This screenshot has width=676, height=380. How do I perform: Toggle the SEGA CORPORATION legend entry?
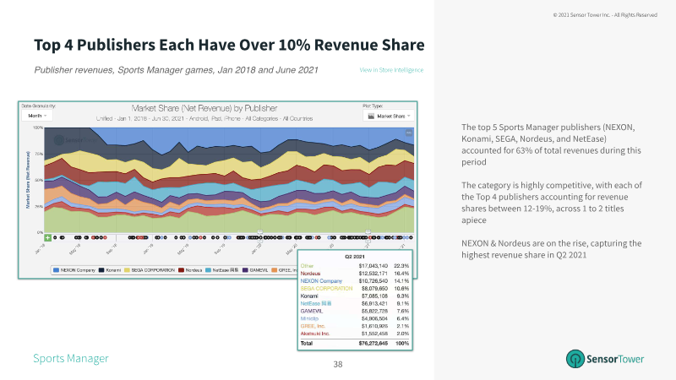(x=150, y=270)
